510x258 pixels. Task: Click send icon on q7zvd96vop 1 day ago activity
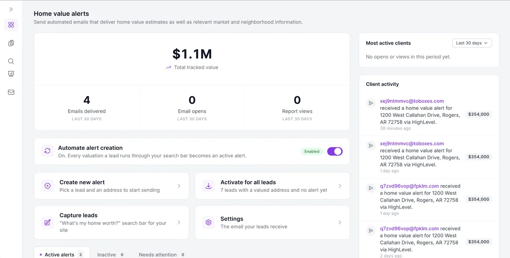[371, 188]
